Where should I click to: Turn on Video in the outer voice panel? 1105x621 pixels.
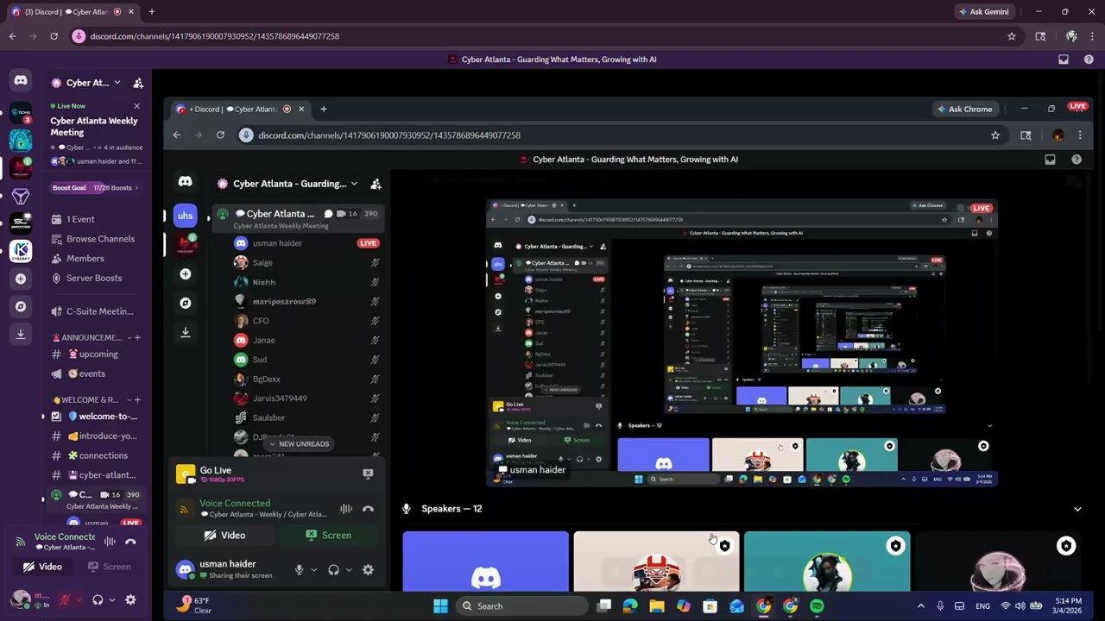pos(42,567)
